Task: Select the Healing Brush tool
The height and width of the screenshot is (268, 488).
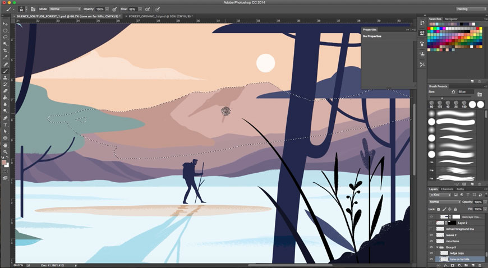Action: click(x=5, y=64)
